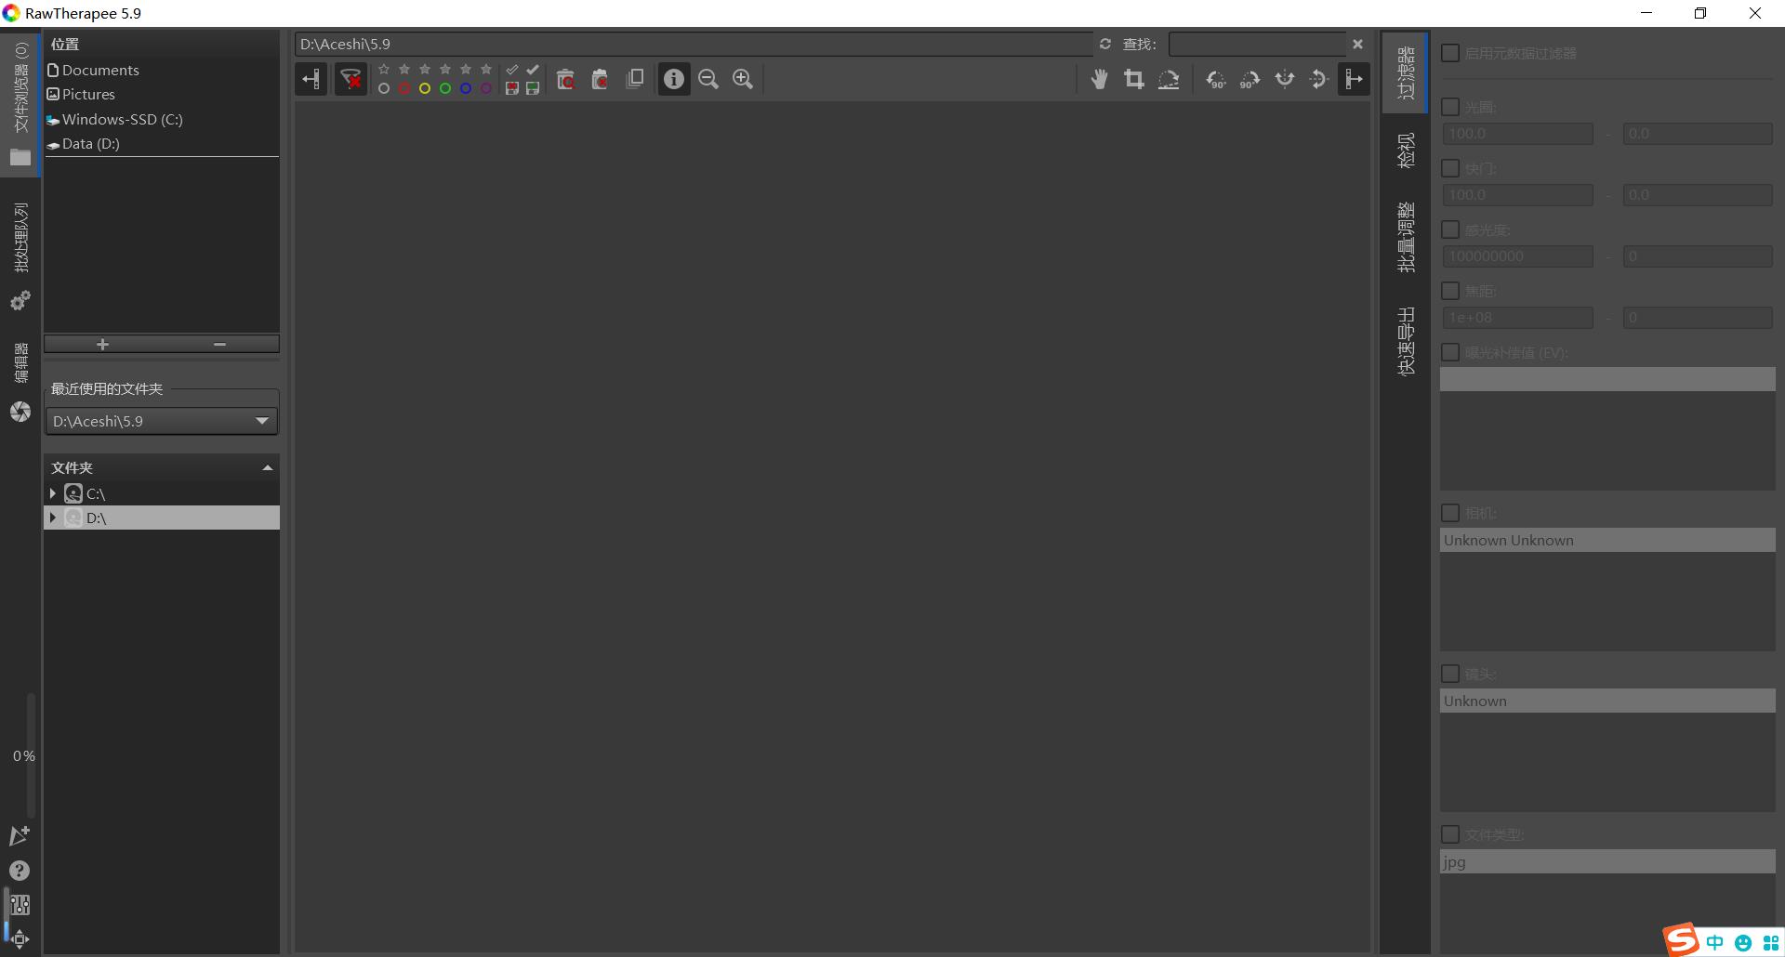The image size is (1785, 957).
Task: Enlarge thumbnails with zoom in
Action: 743,80
